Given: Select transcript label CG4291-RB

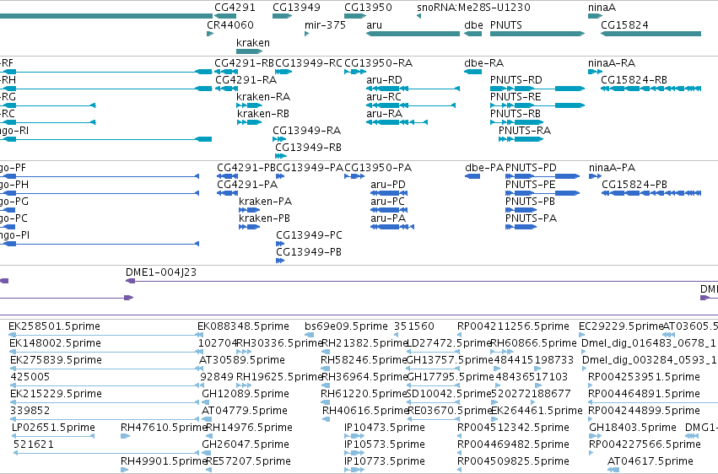Looking at the screenshot, I should tap(244, 62).
